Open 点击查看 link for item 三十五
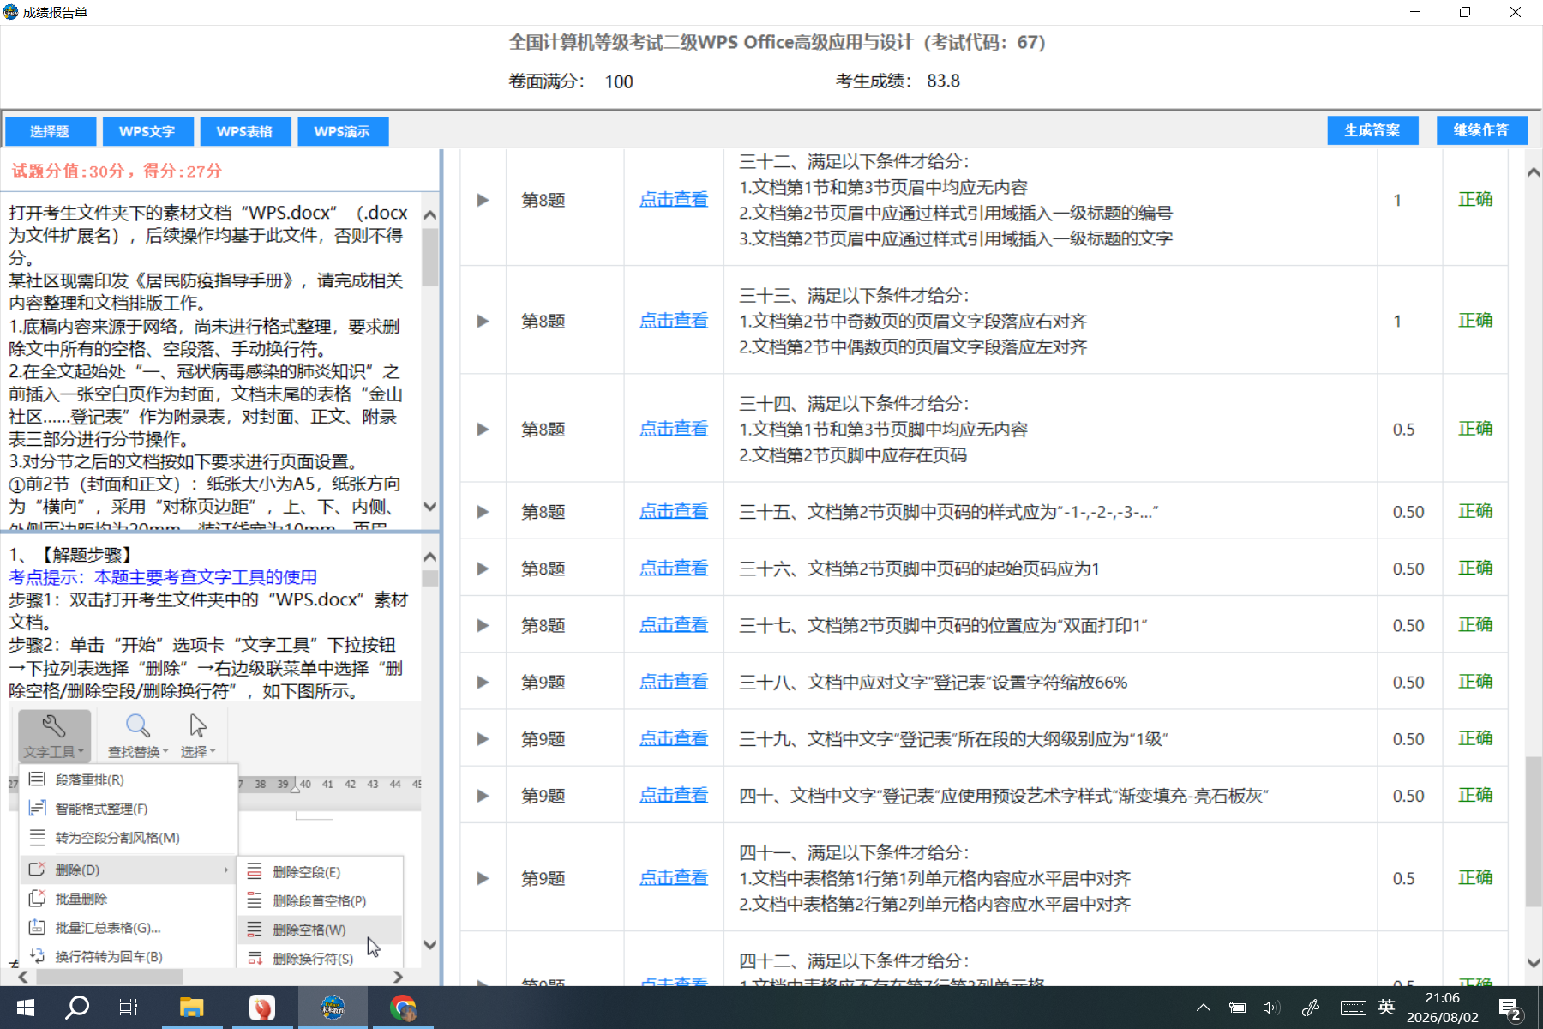This screenshot has width=1543, height=1029. tap(674, 511)
